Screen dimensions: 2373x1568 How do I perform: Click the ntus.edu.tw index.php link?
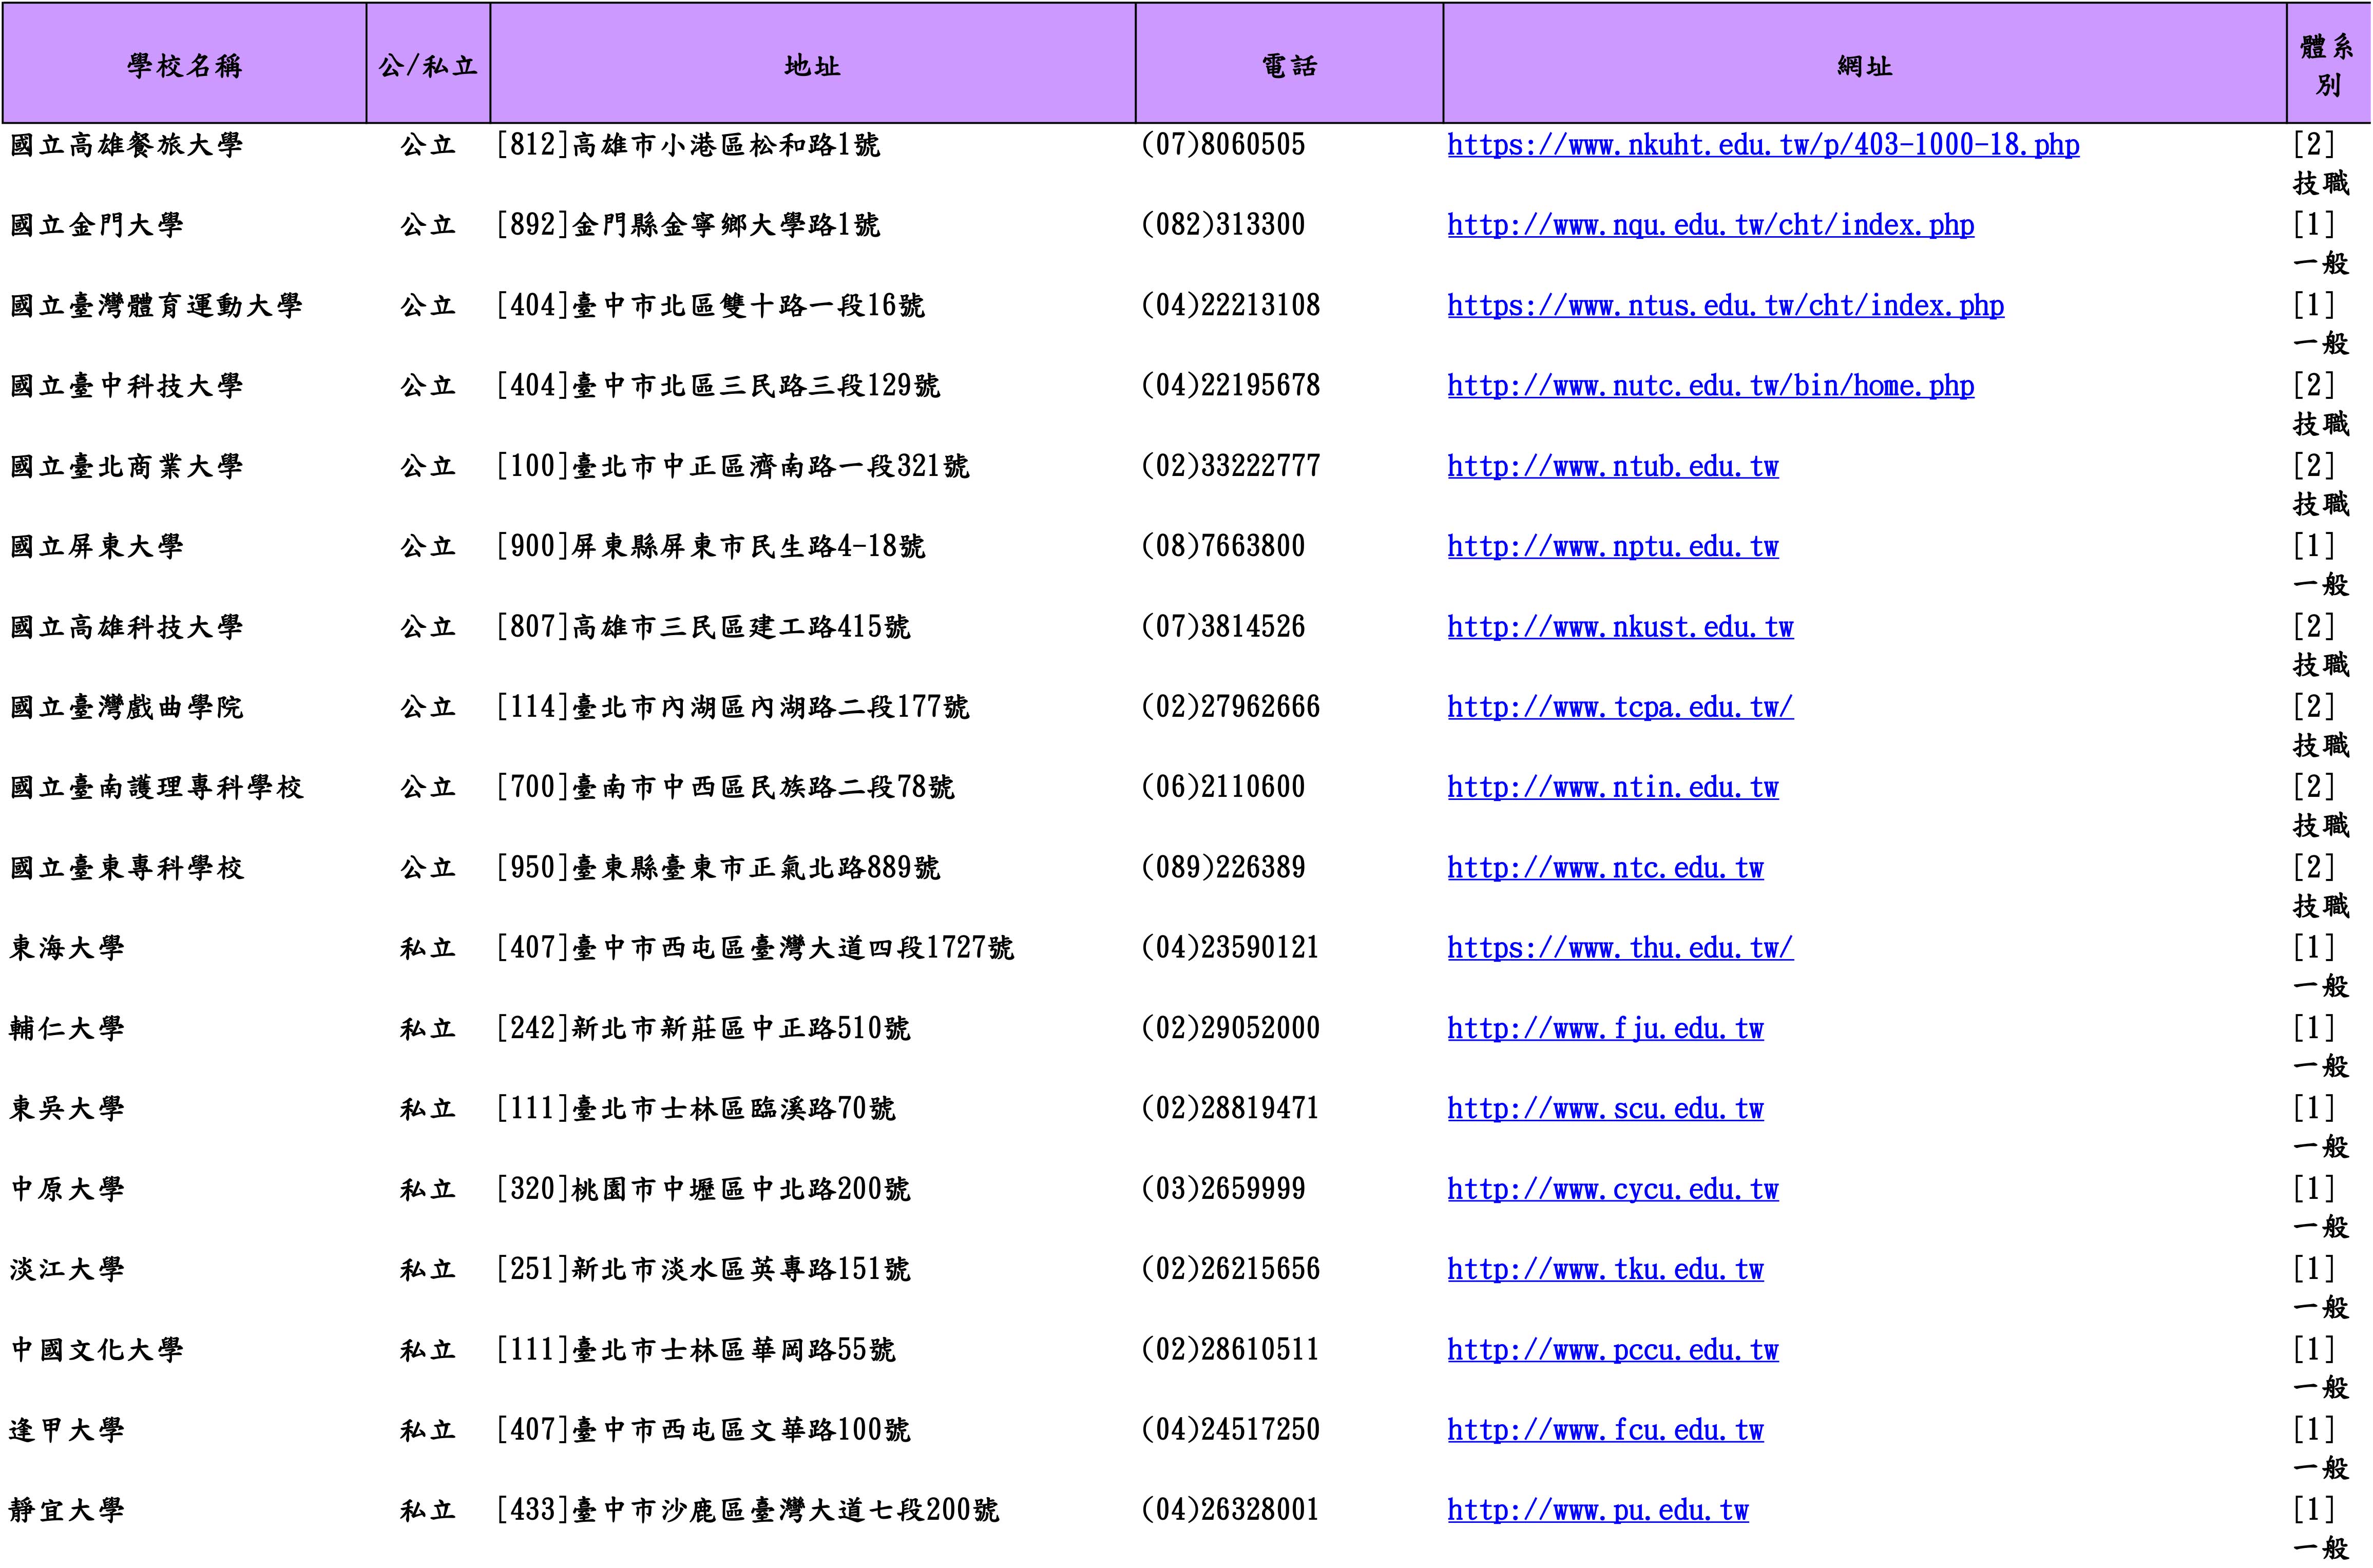click(x=1725, y=306)
